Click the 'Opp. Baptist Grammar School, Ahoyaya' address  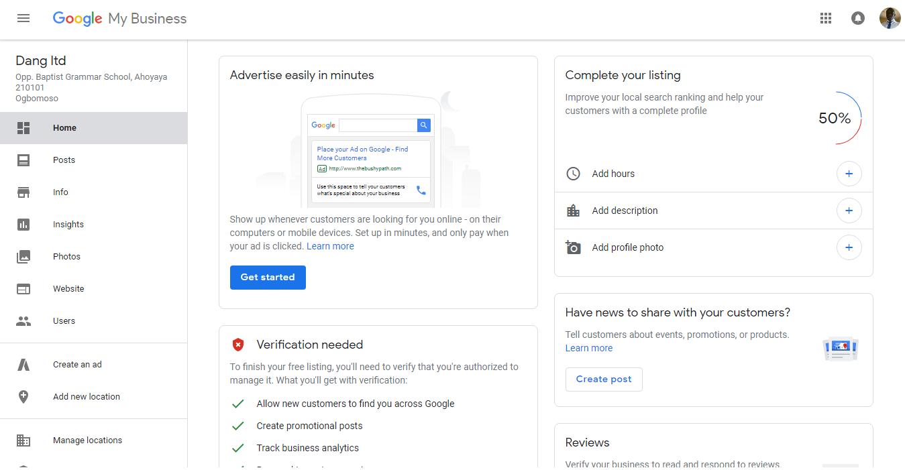coord(91,77)
